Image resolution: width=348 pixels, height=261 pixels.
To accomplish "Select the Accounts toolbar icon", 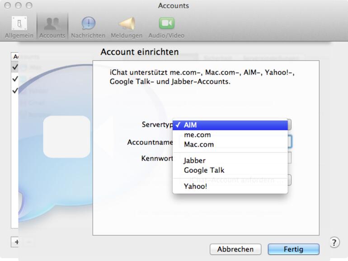I will pyautogui.click(x=52, y=27).
